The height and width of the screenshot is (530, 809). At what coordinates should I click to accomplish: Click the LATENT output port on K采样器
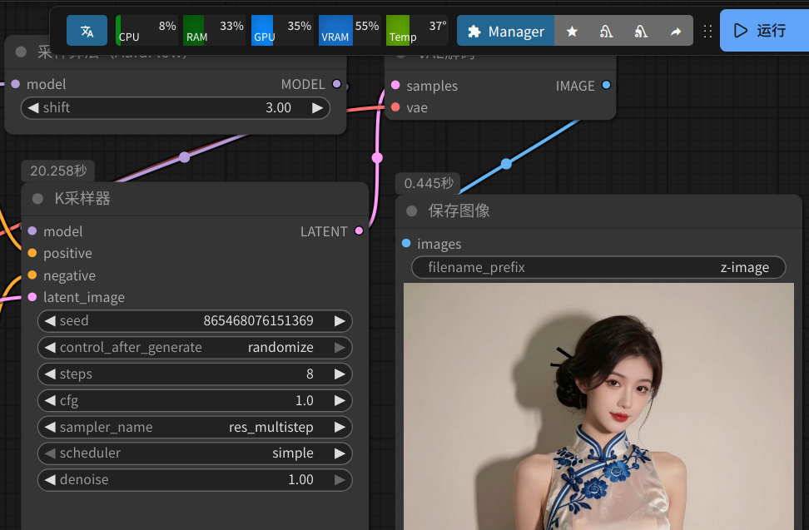[x=359, y=231]
